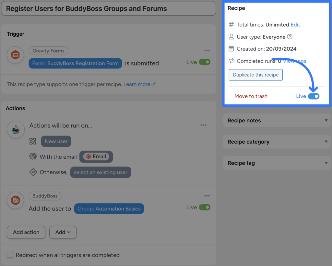Screen dimensions: 332x266
Task: Click the completed runs sync icon
Action: [x=231, y=61]
